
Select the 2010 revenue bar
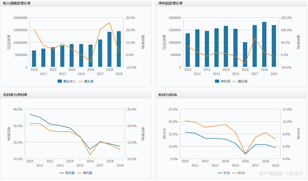[x=34, y=59]
